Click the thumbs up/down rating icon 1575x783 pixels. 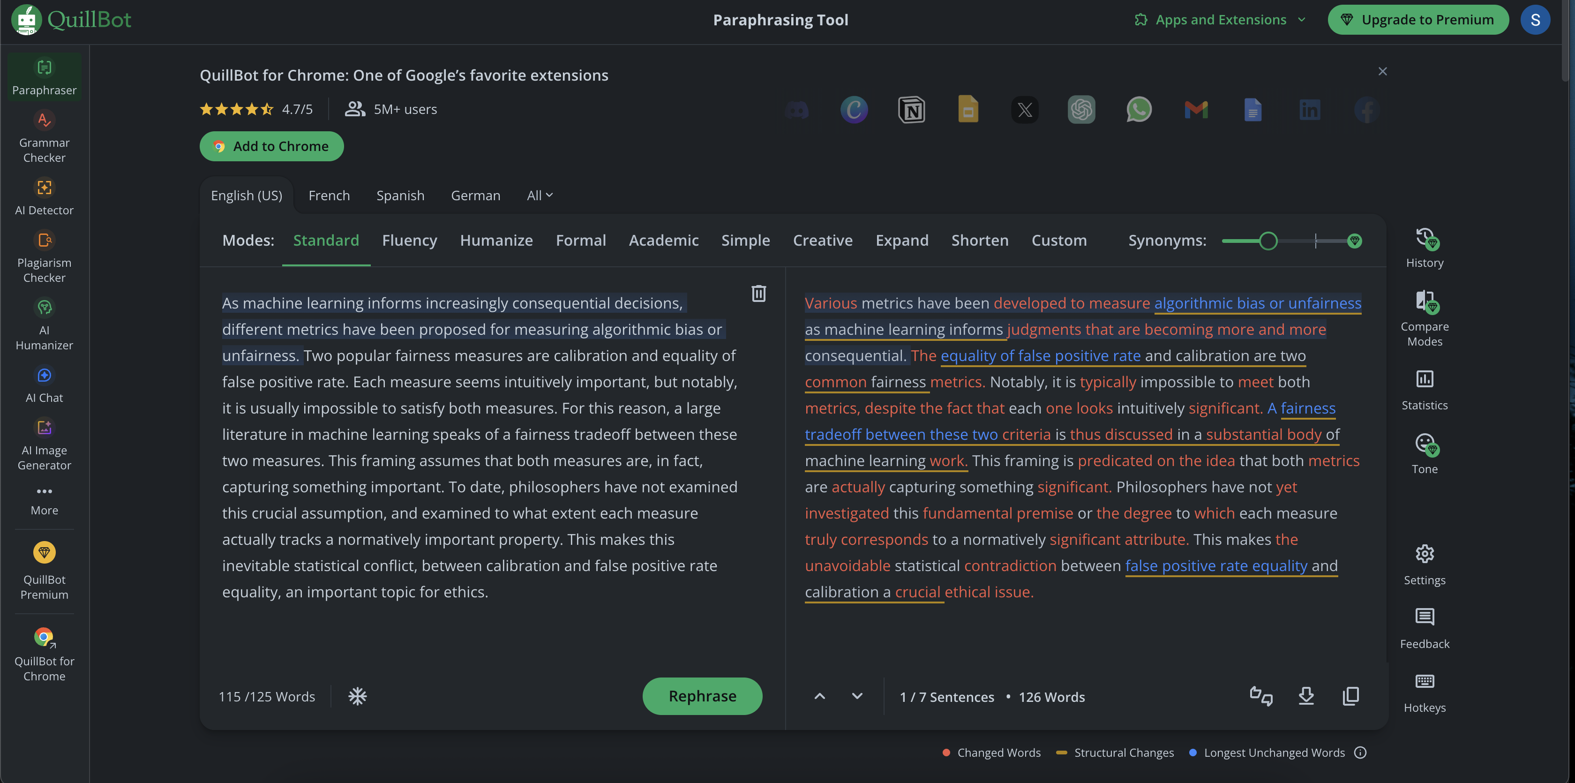click(1261, 696)
